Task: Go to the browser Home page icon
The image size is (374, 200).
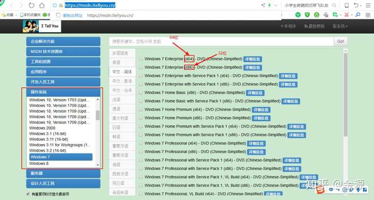Action: 42,5
